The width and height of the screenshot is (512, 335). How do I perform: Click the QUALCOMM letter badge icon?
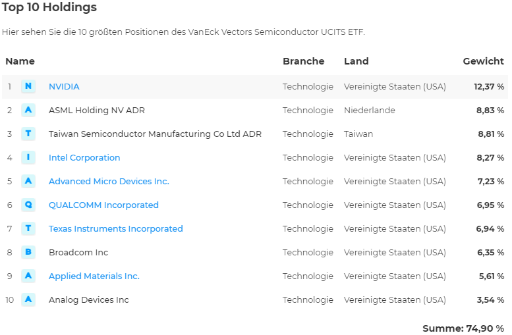[28, 205]
